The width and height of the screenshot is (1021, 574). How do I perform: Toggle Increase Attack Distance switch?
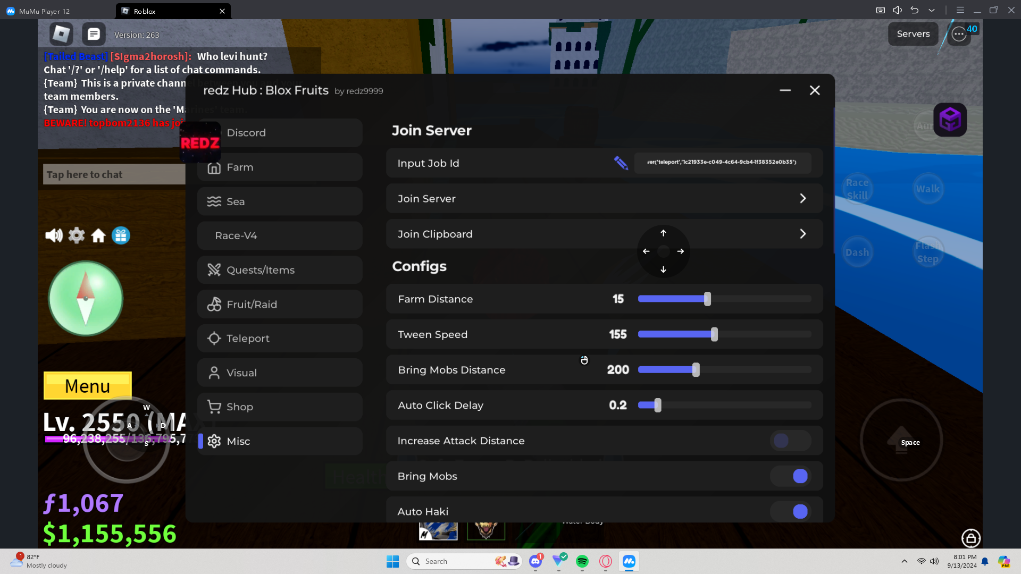pos(790,441)
